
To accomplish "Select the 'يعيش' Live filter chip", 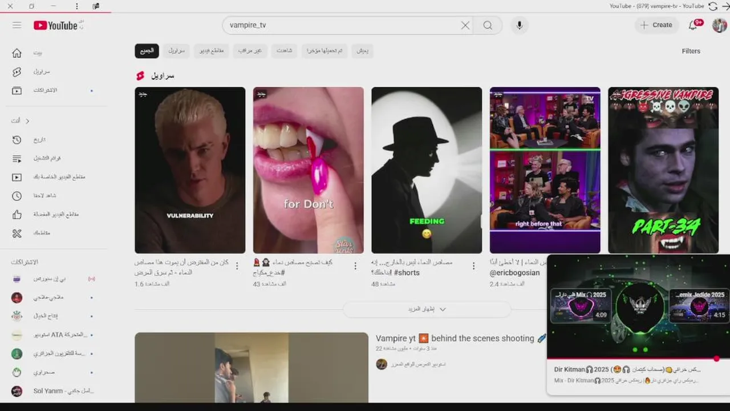I will point(362,51).
